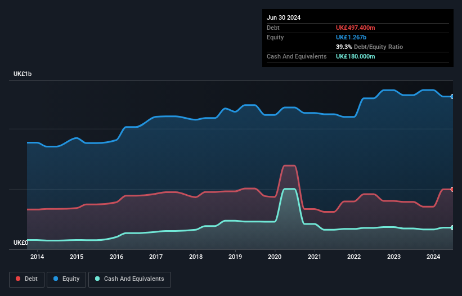The image size is (462, 296).
Task: Click the 2023 axis label
Action: click(394, 257)
